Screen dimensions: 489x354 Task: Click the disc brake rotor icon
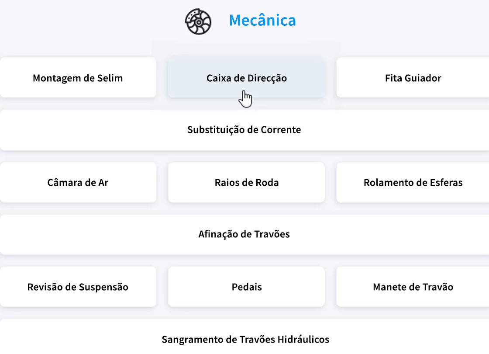198,21
